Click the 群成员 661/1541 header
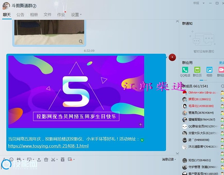Viewport: 224px width, 175px height. pos(195,86)
